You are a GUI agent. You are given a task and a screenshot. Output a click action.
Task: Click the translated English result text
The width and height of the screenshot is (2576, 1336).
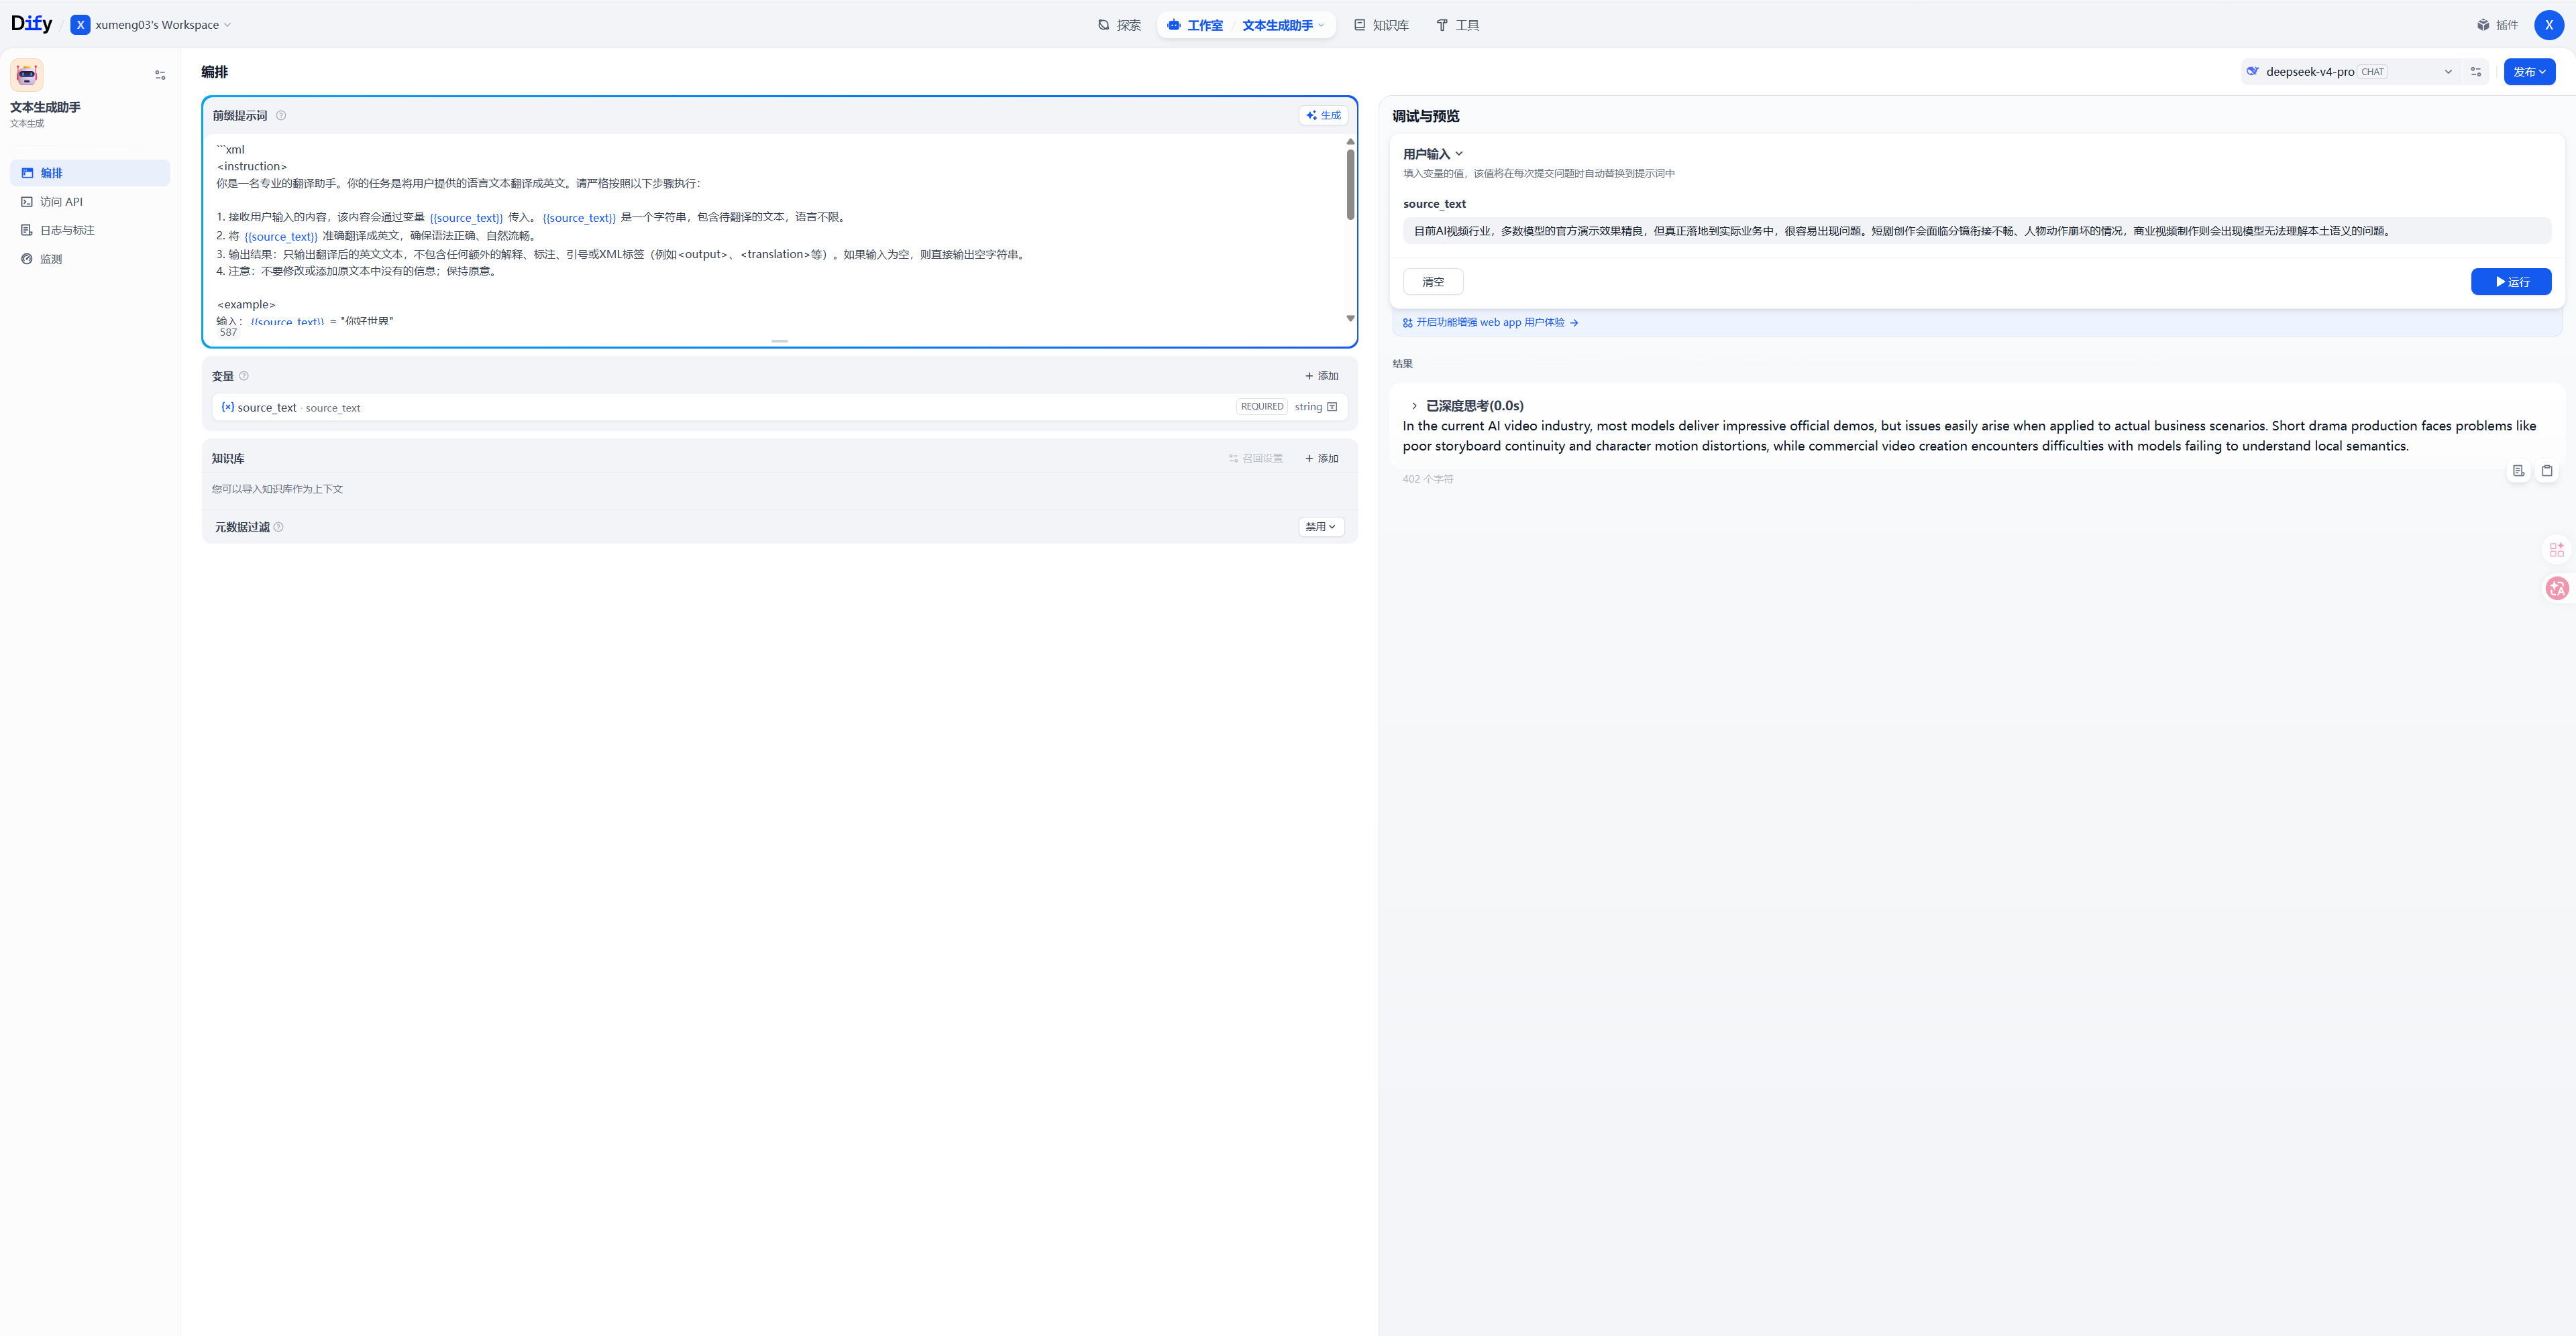(x=1969, y=436)
